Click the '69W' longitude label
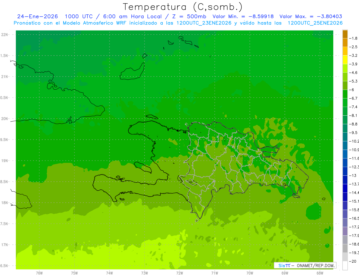The image size is (359, 277). pos(285,273)
